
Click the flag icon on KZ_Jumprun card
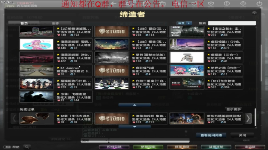click(58, 68)
